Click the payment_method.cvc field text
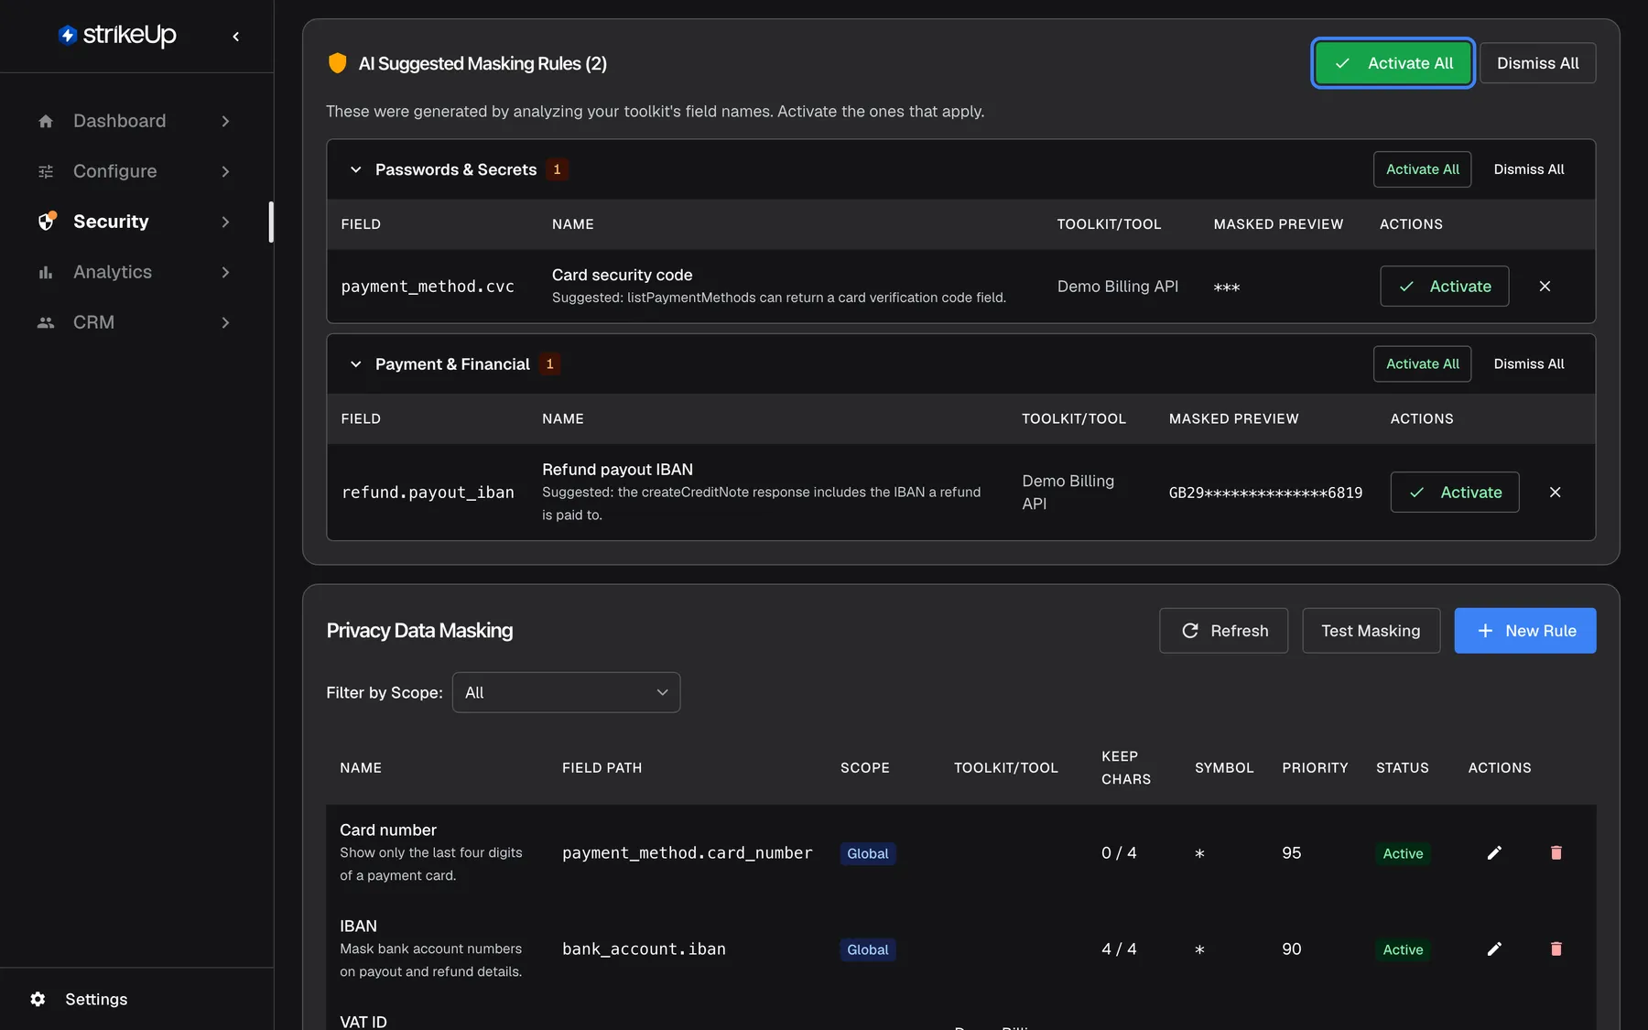 428,287
